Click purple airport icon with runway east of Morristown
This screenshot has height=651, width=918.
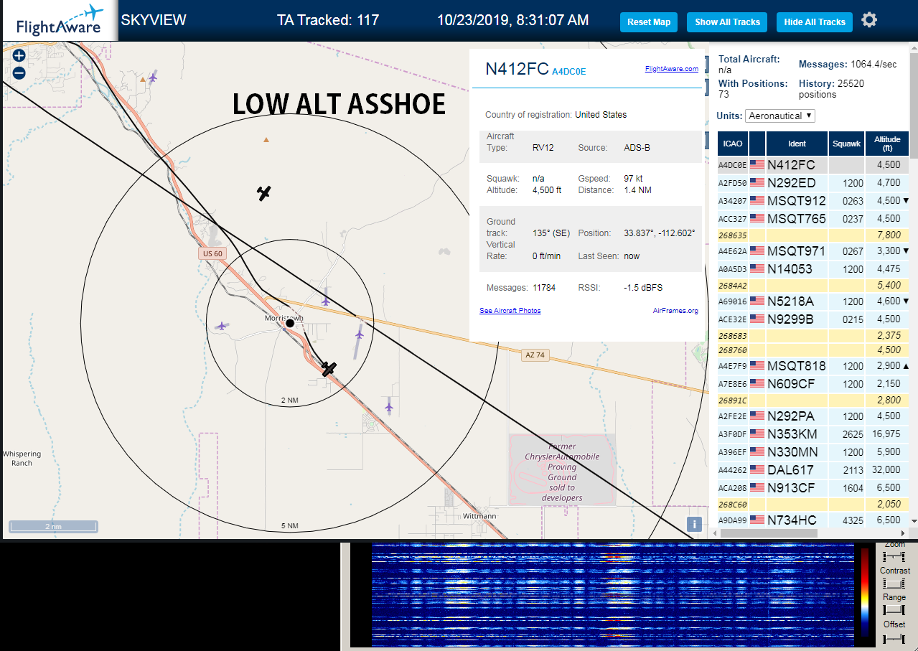click(360, 334)
